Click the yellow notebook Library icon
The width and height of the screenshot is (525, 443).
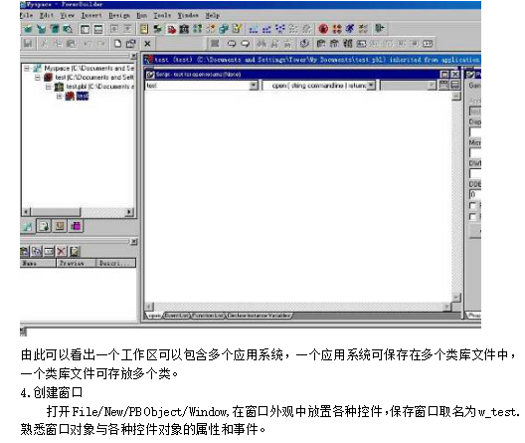coord(144,29)
